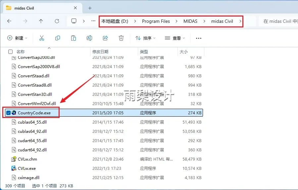Viewport: 298px width, 190px height.
Task: Paste clipboard contents here
Action: [74, 38]
